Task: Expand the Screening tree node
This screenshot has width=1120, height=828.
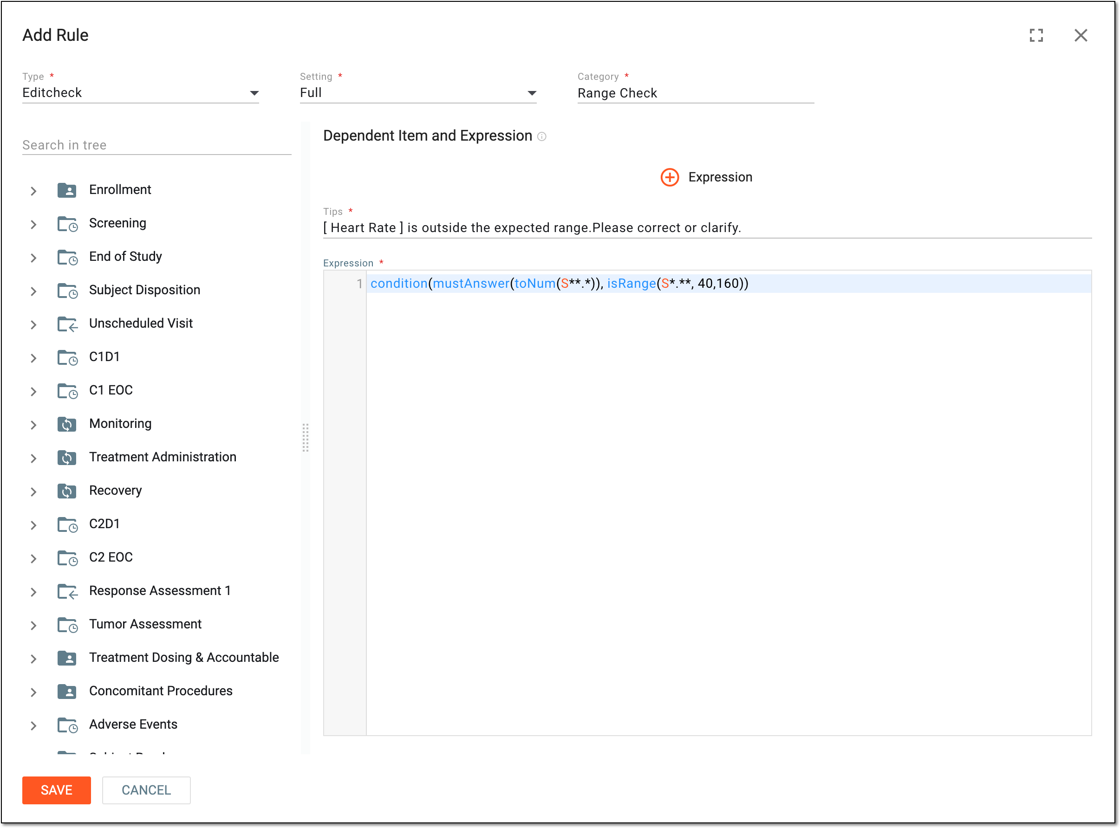Action: [33, 225]
